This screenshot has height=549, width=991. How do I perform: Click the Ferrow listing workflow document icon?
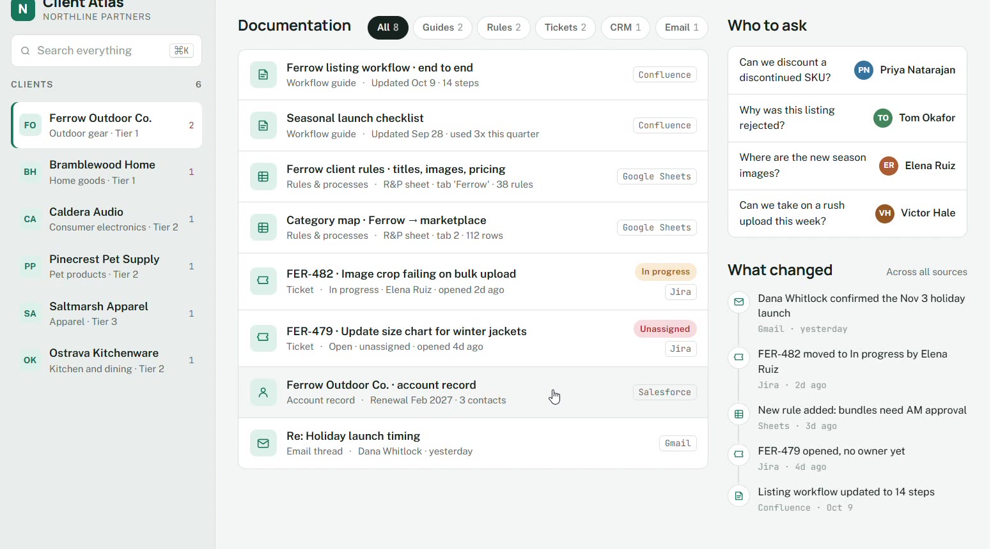coord(263,75)
